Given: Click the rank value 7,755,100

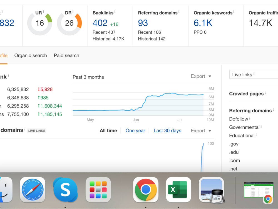Looking at the screenshot, I should [18, 114].
